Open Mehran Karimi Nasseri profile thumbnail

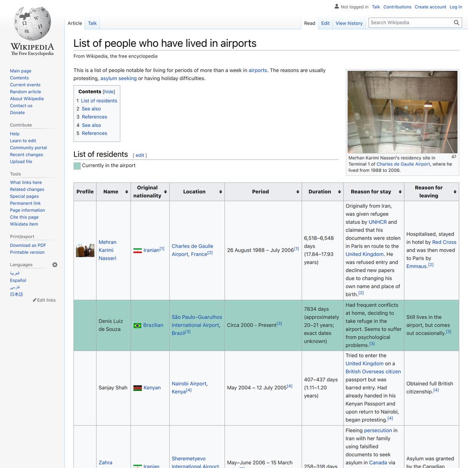pos(85,250)
